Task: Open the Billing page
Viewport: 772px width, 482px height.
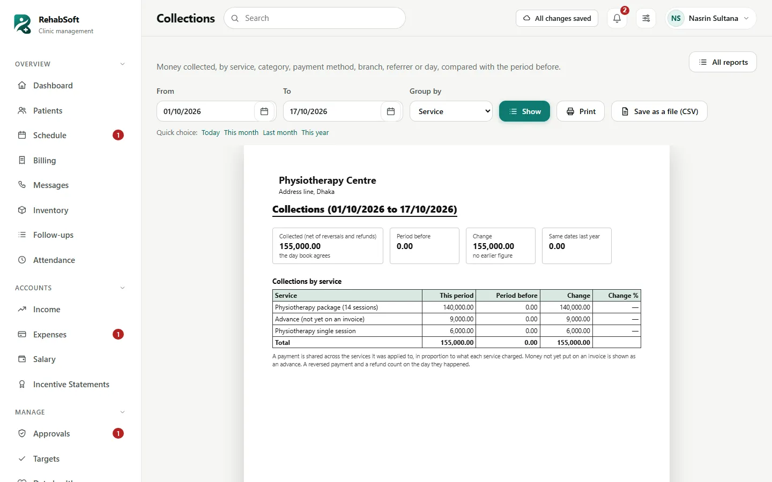Action: pos(71,160)
